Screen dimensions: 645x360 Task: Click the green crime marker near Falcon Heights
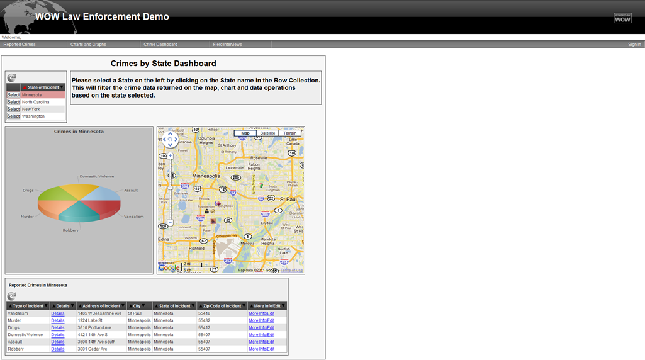[x=261, y=186]
